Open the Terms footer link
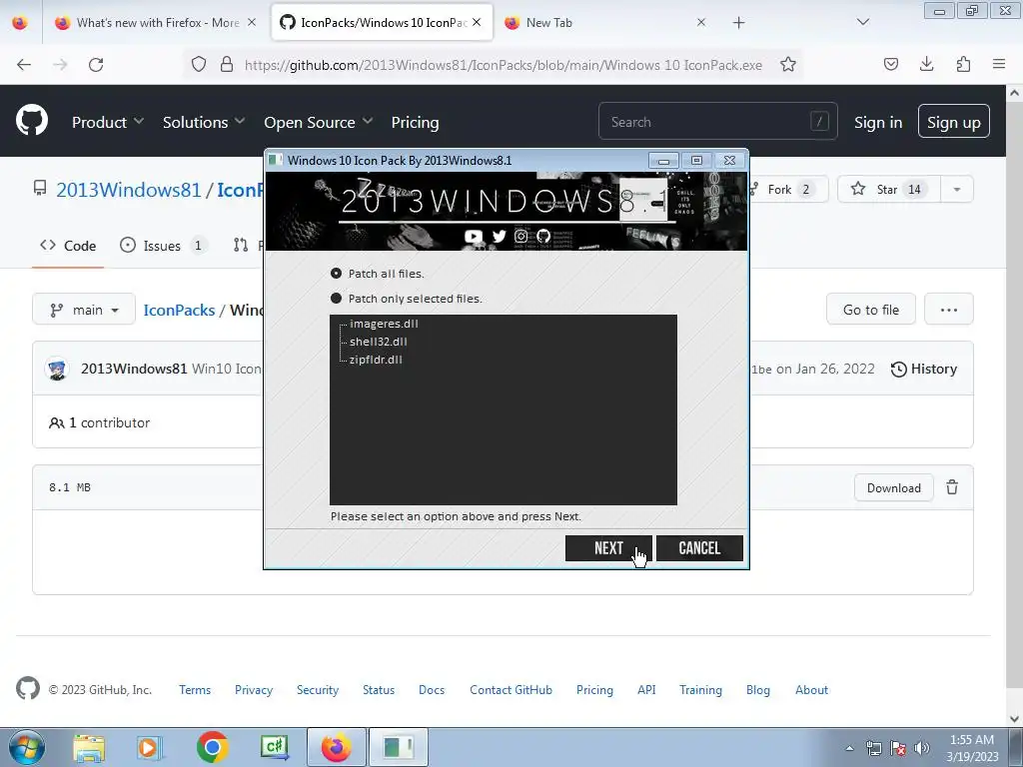 tap(195, 689)
